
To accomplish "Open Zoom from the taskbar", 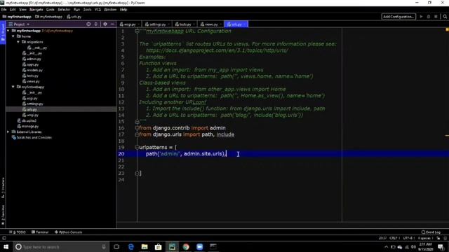I will 199,246.
